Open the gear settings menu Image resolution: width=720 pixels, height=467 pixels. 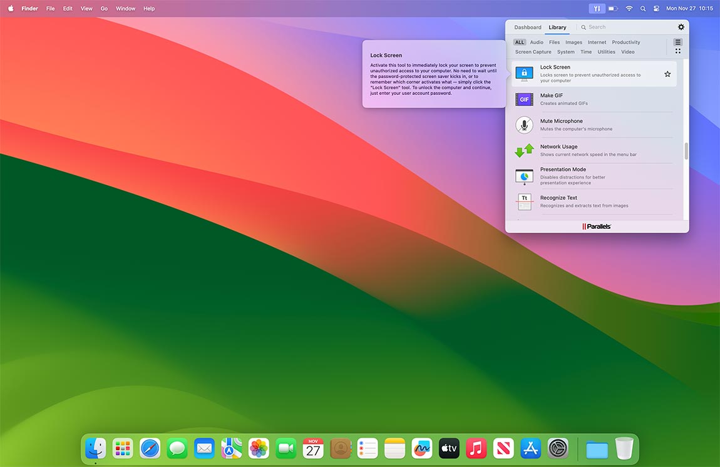681,27
